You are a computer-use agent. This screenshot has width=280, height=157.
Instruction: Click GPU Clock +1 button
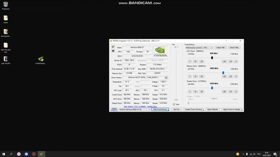click(x=236, y=61)
